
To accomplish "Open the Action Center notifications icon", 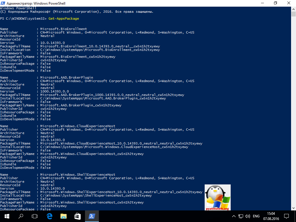I will [286, 216].
